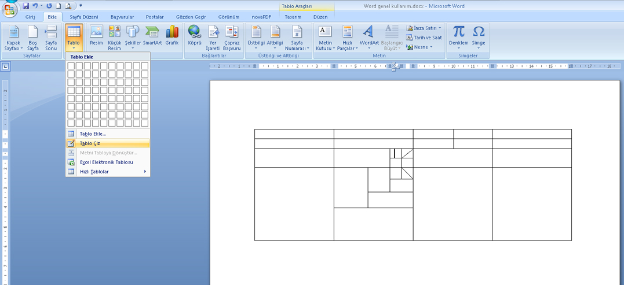Viewport: 624px width, 285px height.
Task: Click the tab stop selector beside ruler
Action: [x=6, y=66]
